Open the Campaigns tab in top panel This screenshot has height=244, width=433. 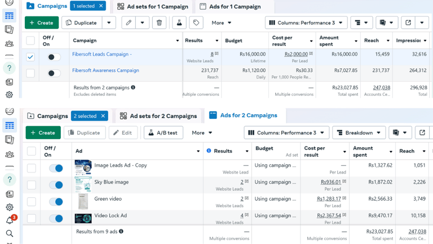coord(47,6)
